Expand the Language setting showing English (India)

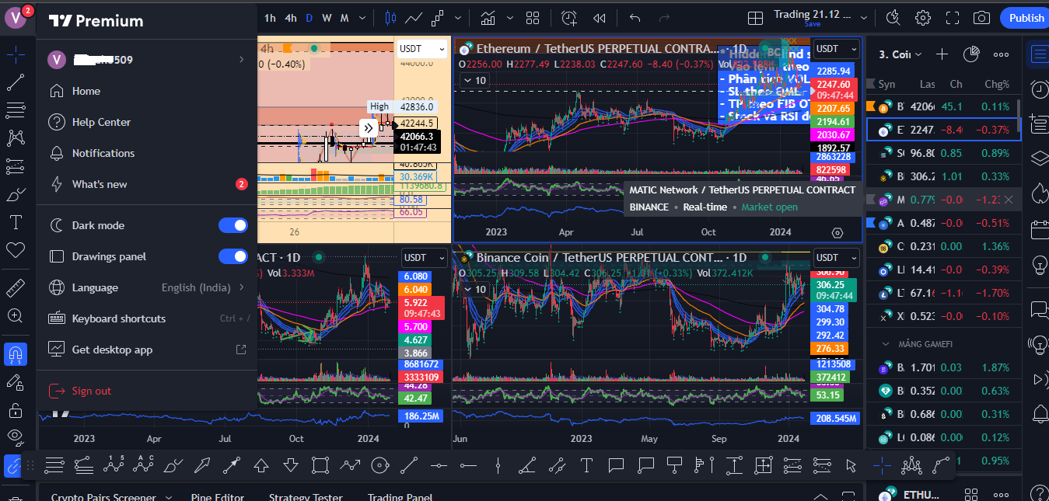tap(146, 287)
